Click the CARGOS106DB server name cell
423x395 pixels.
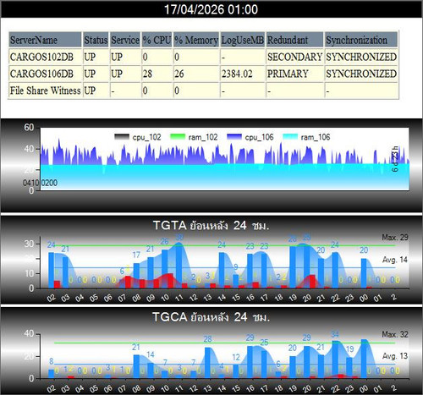(45, 74)
